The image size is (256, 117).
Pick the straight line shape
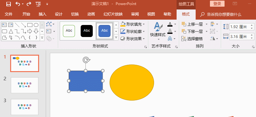pos(17,25)
